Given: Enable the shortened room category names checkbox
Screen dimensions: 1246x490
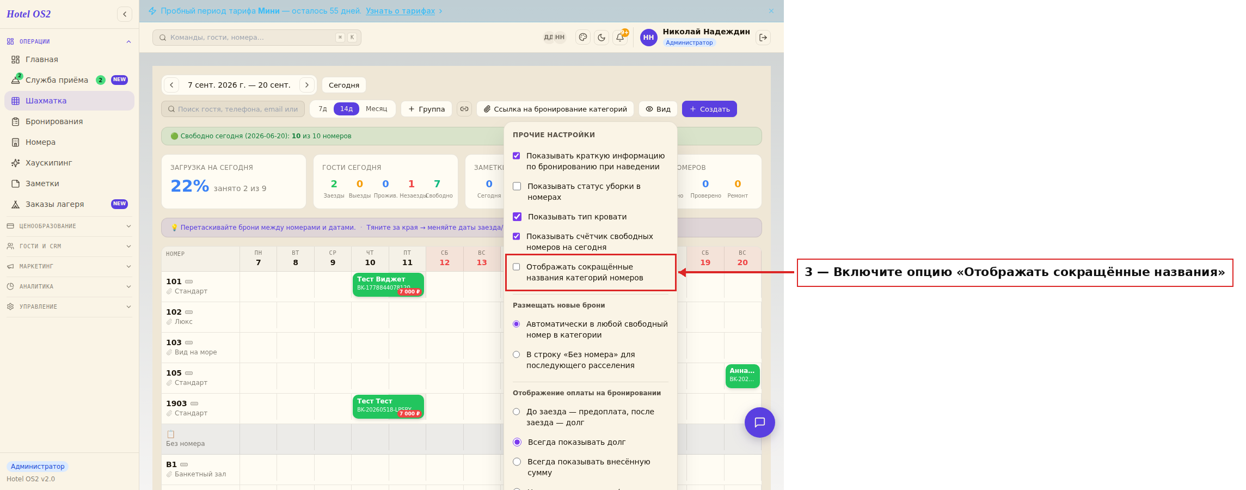Looking at the screenshot, I should point(517,267).
